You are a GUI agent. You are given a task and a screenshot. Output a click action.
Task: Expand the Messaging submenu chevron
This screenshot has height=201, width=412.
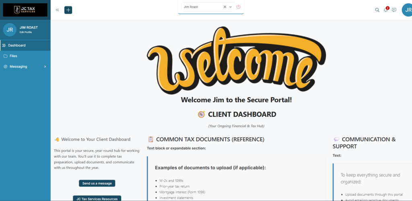pyautogui.click(x=45, y=67)
